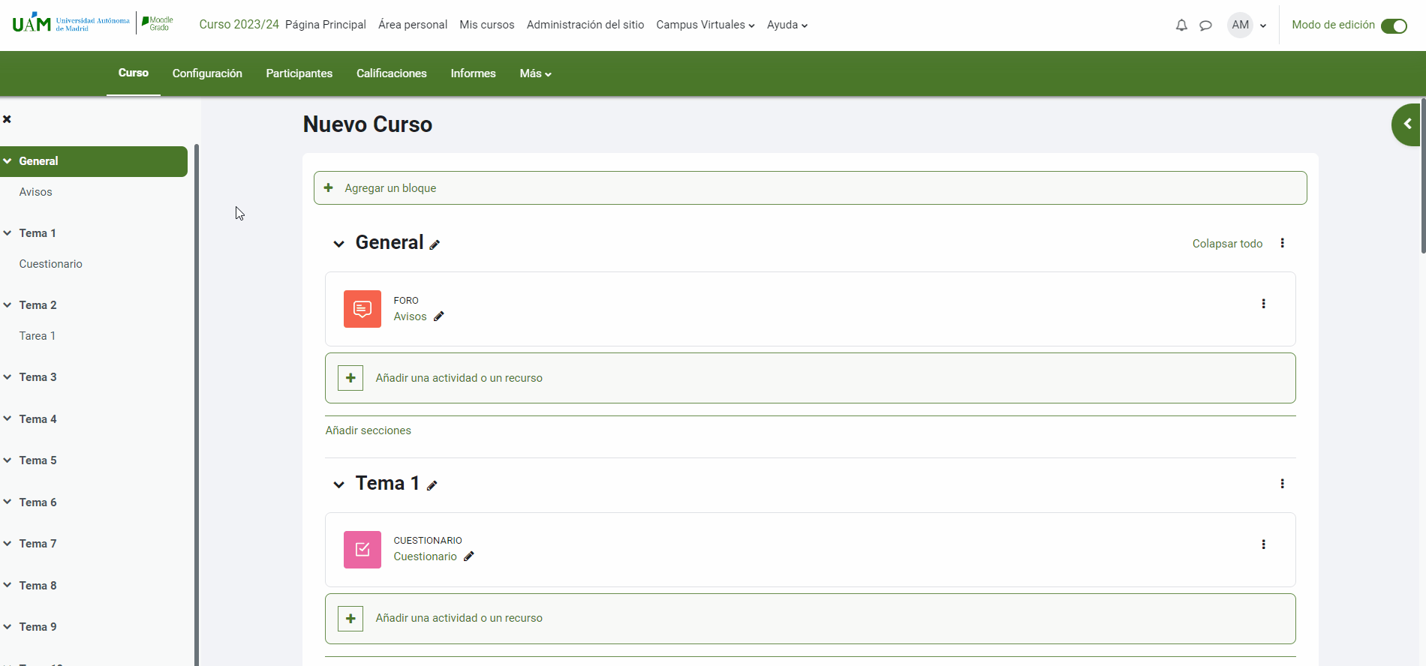Viewport: 1426px width, 666px height.
Task: Click the pink Cuestionario quiz icon
Action: click(x=363, y=550)
